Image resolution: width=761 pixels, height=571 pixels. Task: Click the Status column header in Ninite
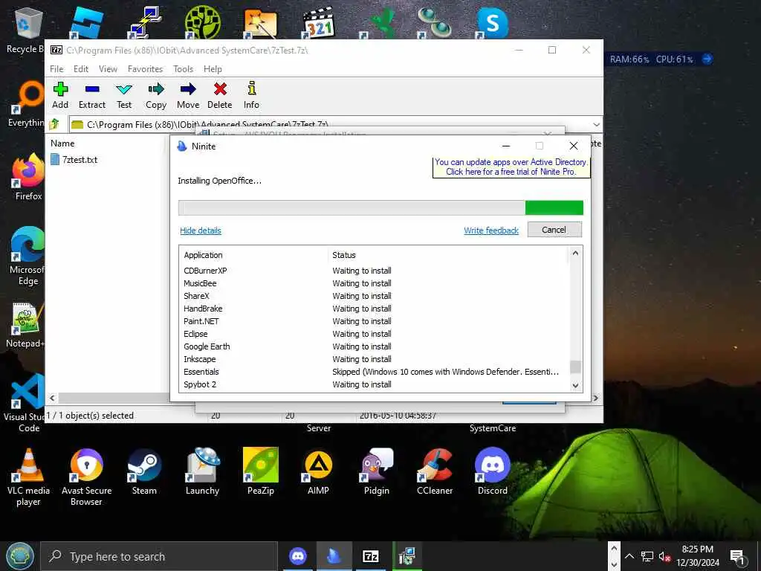[344, 255]
